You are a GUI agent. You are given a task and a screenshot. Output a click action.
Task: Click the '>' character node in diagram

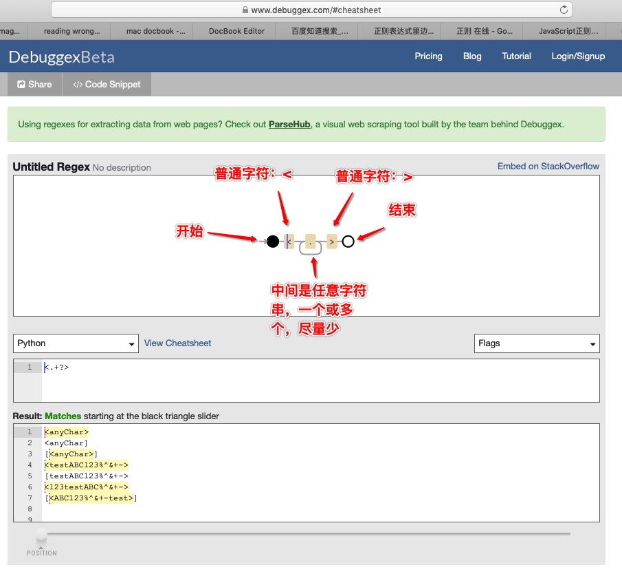click(x=332, y=242)
